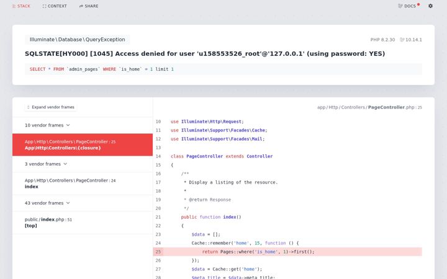The width and height of the screenshot is (447, 279).
Task: Click line 27 $data = Cache::get code
Action: tap(227, 269)
